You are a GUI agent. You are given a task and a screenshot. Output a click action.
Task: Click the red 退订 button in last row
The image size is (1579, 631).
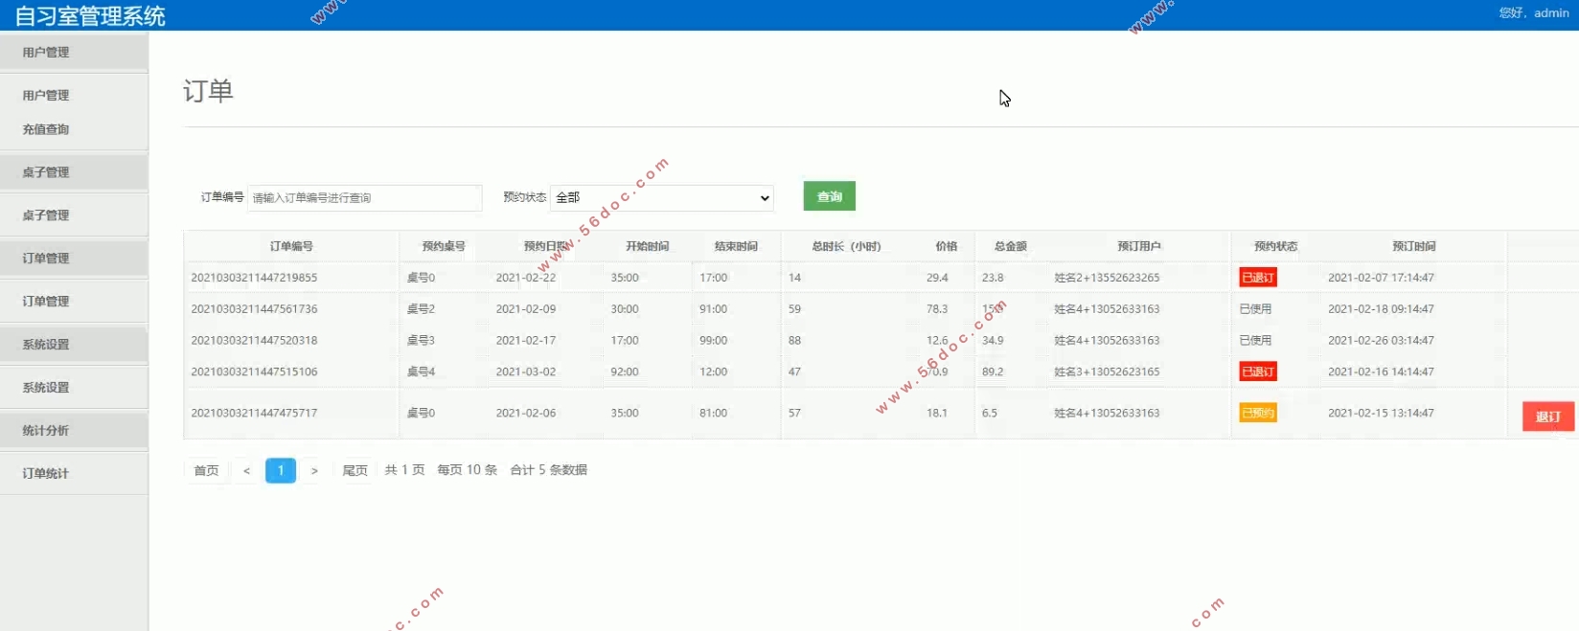[1547, 417]
